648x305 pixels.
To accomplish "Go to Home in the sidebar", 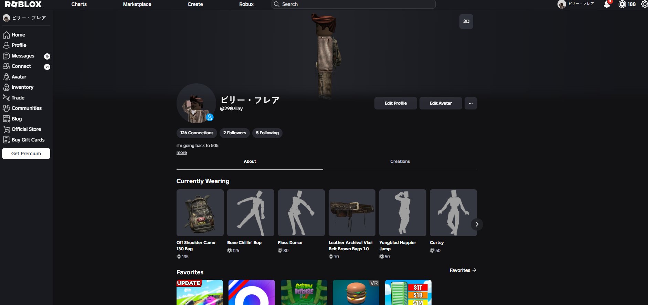I will click(18, 35).
